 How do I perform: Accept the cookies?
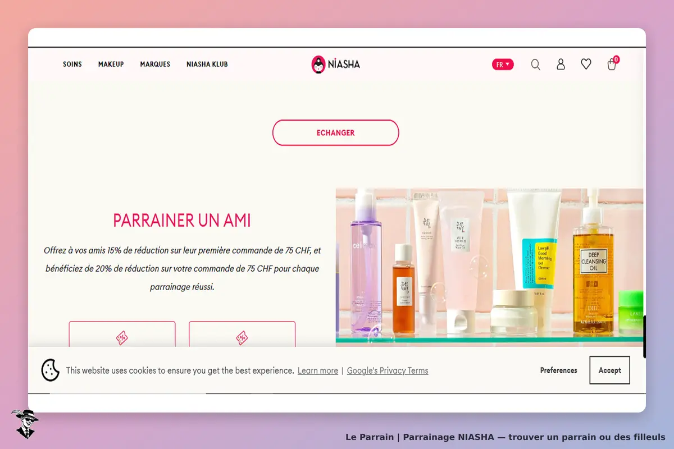click(609, 370)
